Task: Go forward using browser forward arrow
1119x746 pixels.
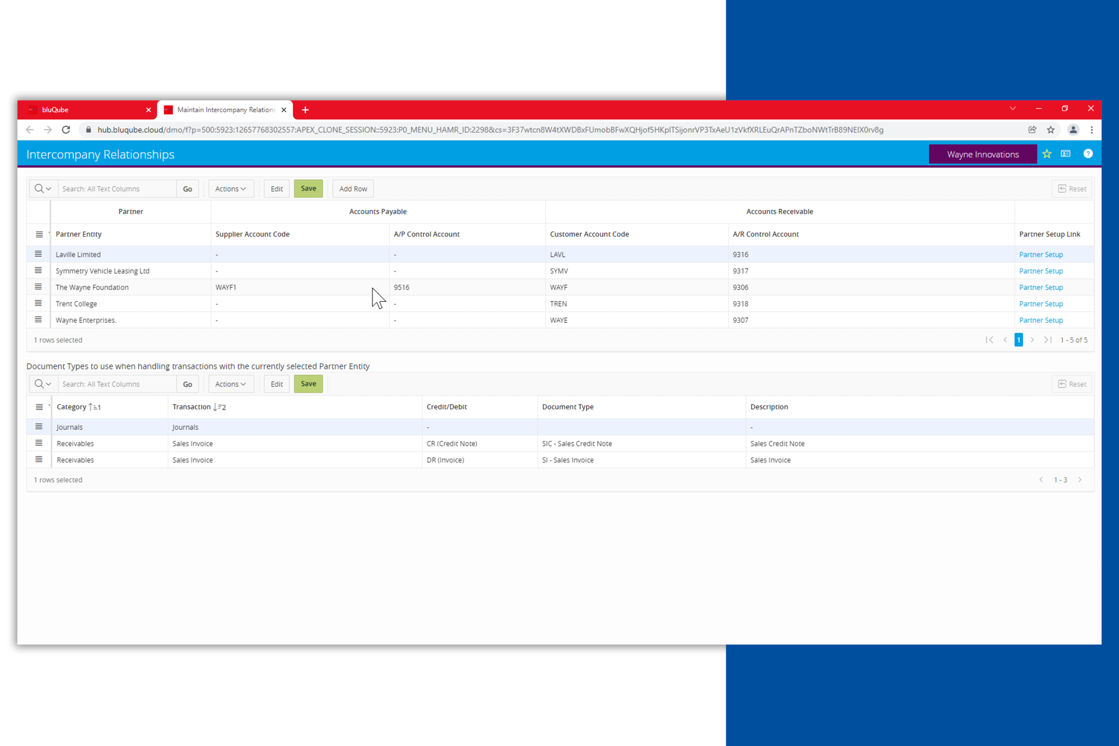Action: point(48,130)
